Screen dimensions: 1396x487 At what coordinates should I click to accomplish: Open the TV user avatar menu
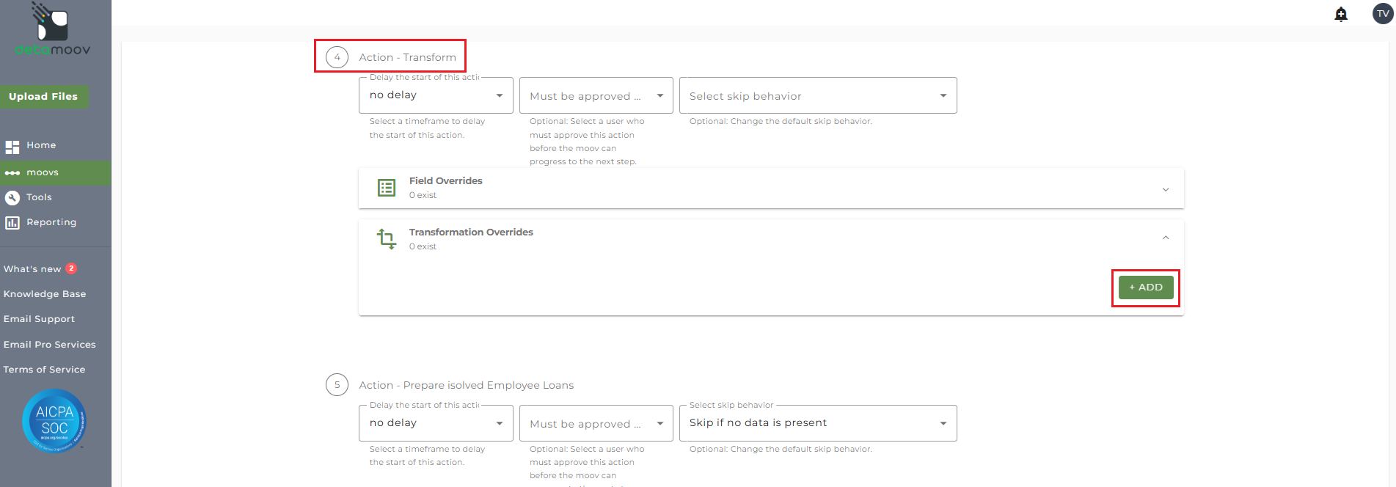(1383, 14)
